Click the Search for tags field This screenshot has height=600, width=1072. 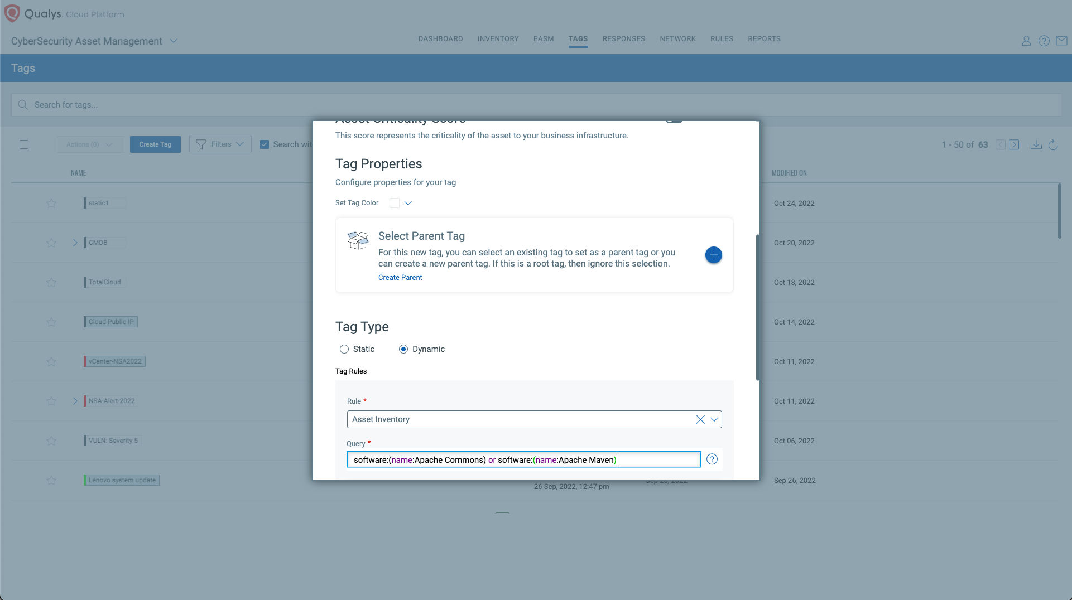tap(536, 105)
